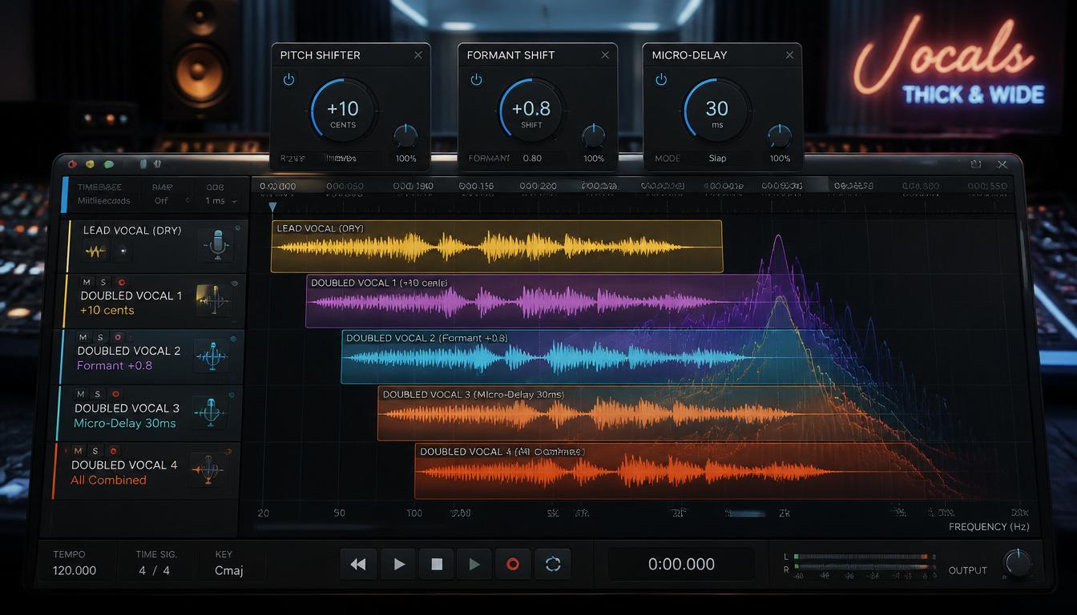Click the 0:00.000 time display
The height and width of the screenshot is (615, 1077).
coord(681,565)
